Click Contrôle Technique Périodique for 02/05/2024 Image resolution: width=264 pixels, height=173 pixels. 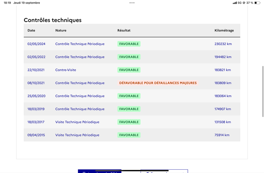(80, 44)
